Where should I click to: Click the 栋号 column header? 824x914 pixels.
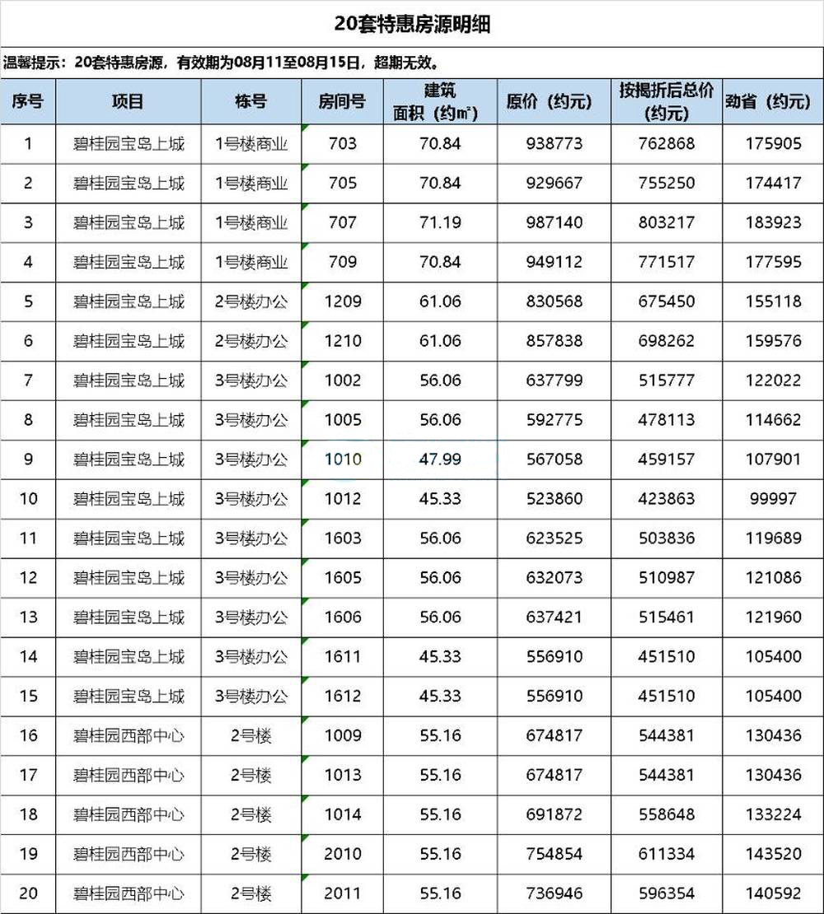(250, 101)
